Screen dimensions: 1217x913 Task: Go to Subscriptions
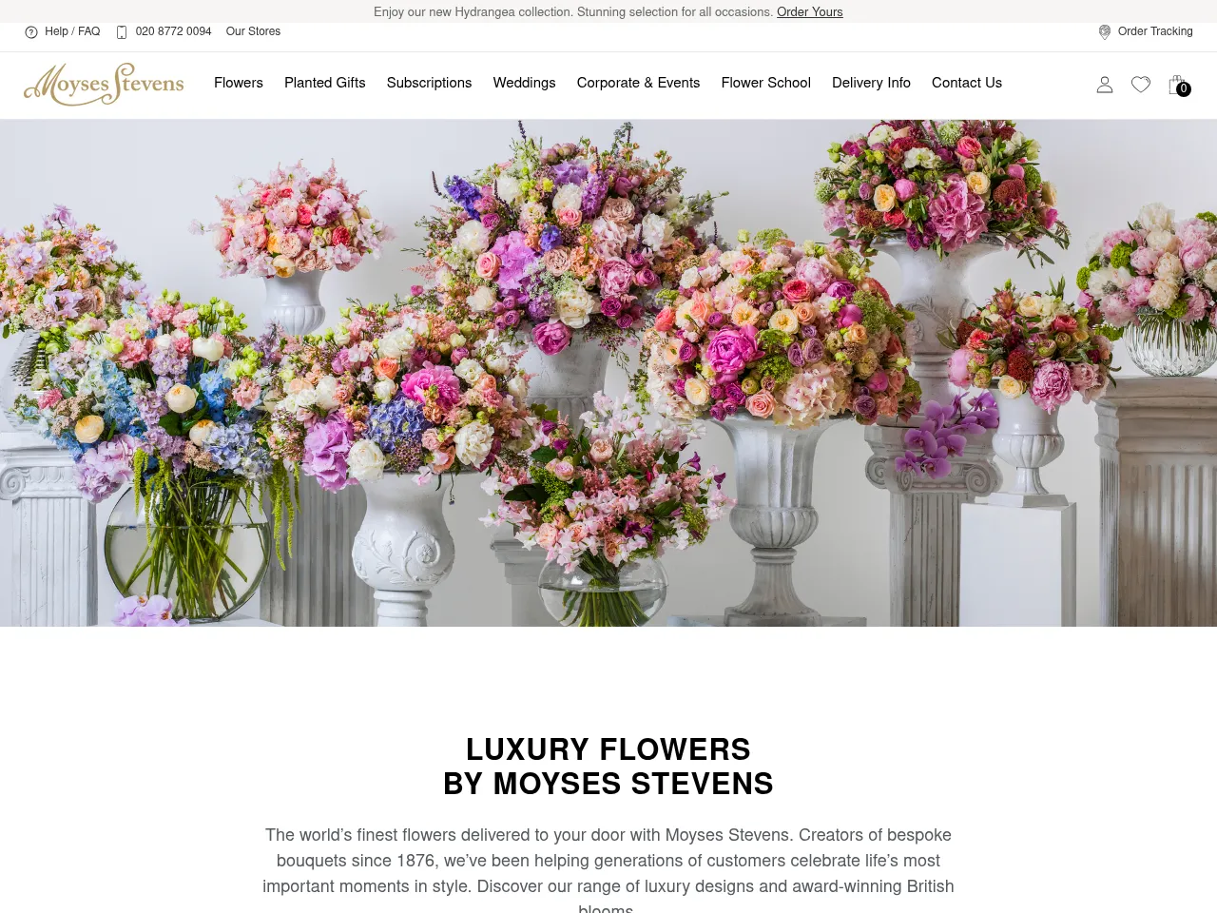point(429,83)
